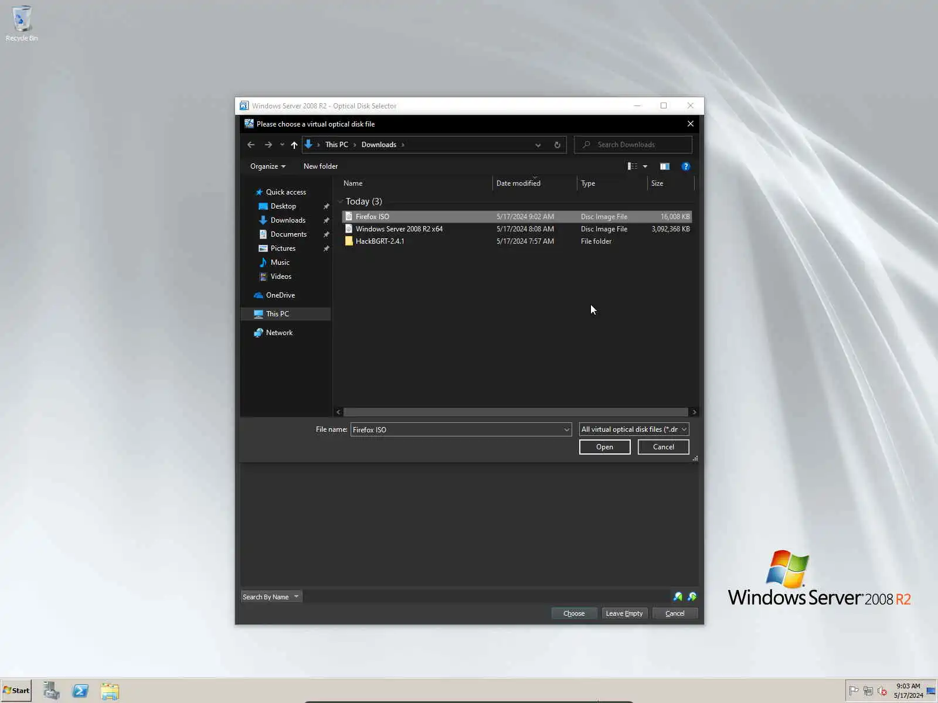Click the scroll right arrow of file list
This screenshot has height=703, width=938.
[694, 412]
